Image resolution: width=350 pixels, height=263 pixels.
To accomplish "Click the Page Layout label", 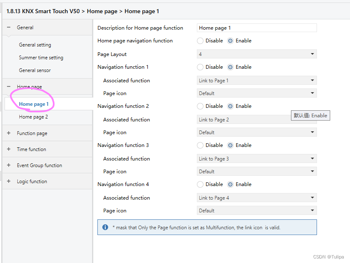I will 112,54.
